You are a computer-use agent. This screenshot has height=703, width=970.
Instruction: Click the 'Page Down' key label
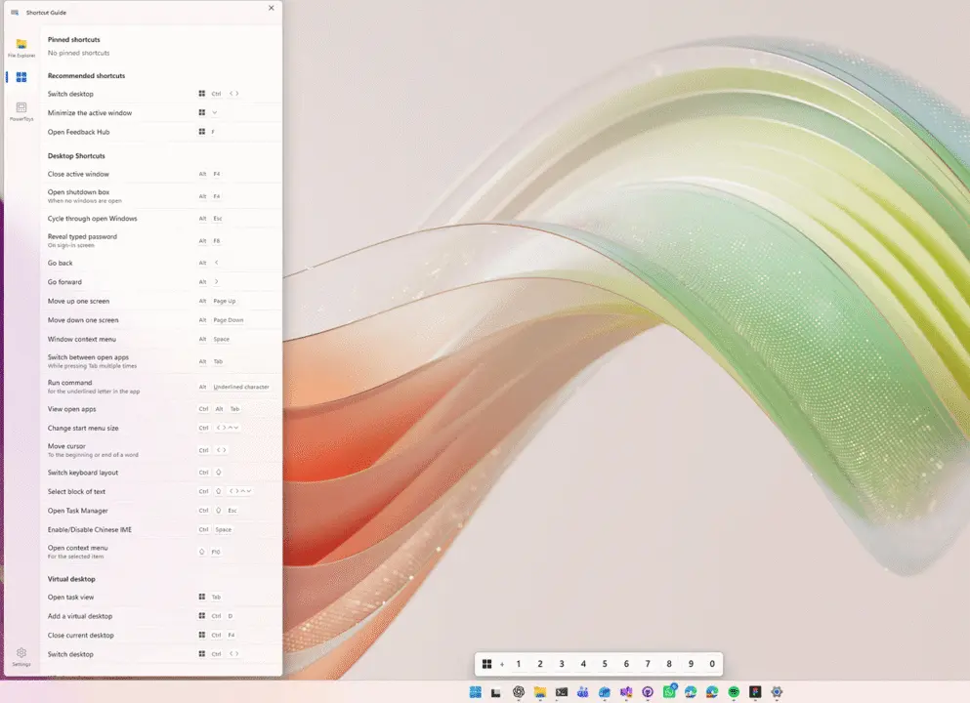coord(229,320)
